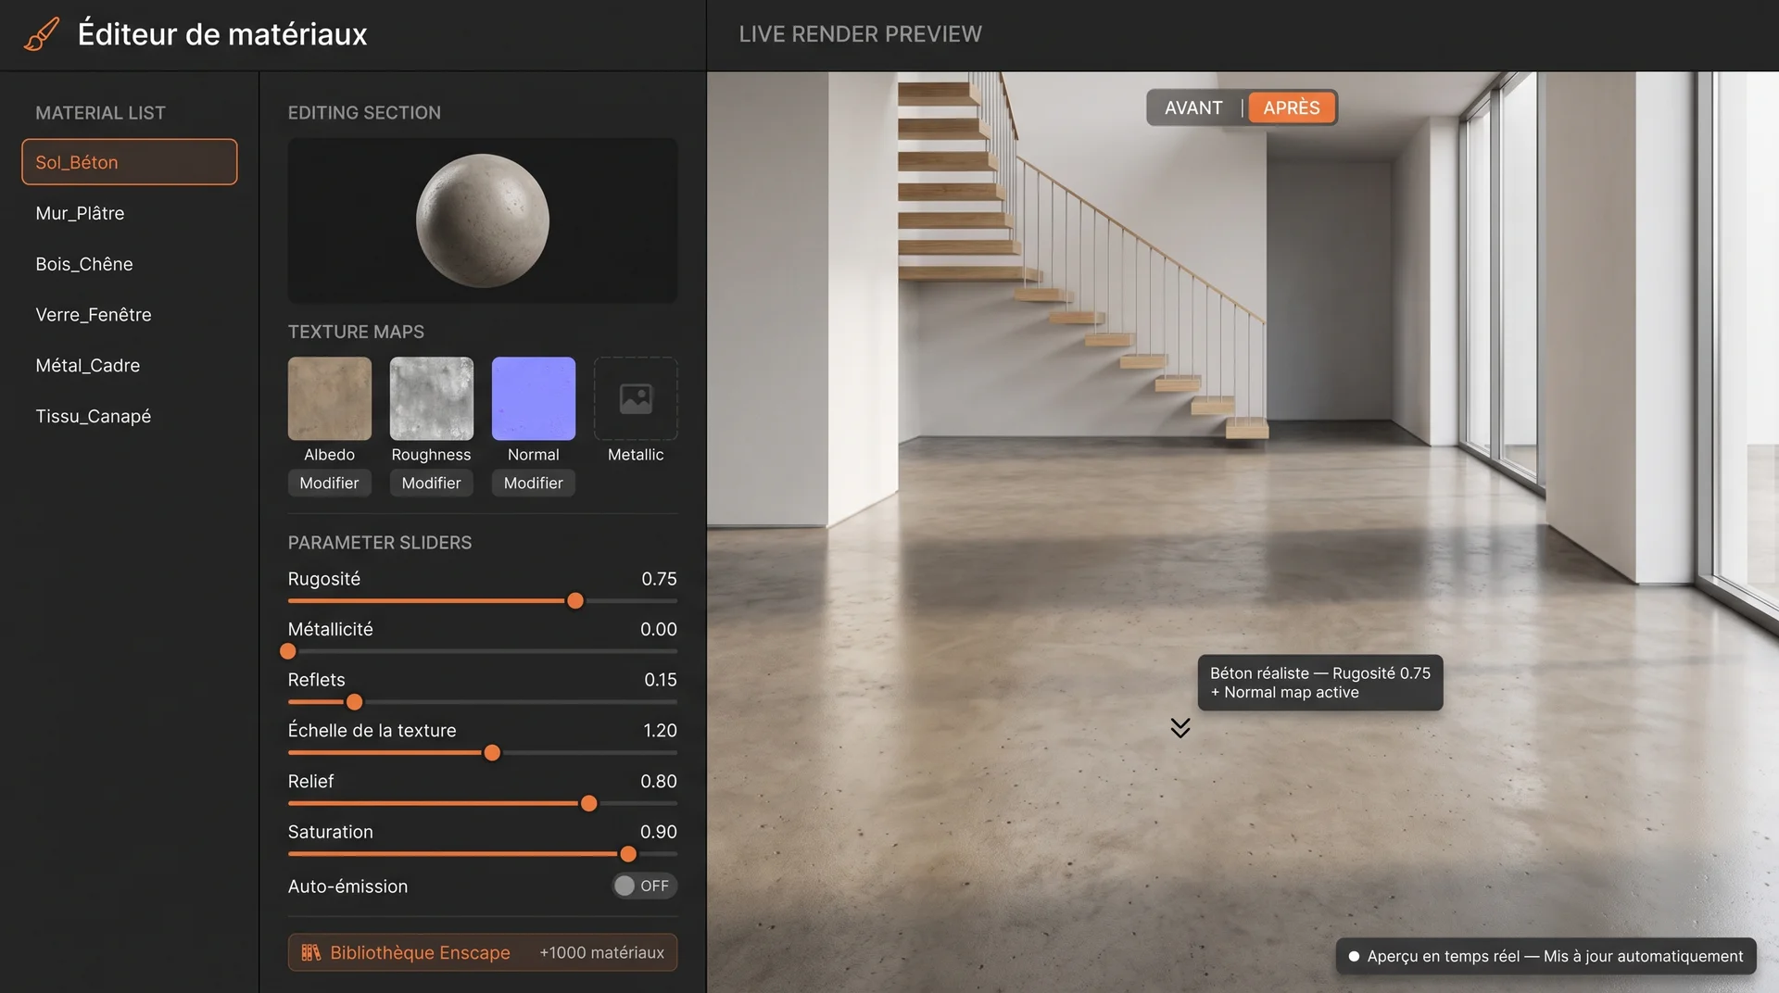Click Modifier under the Roughness map
The image size is (1779, 993).
[431, 483]
